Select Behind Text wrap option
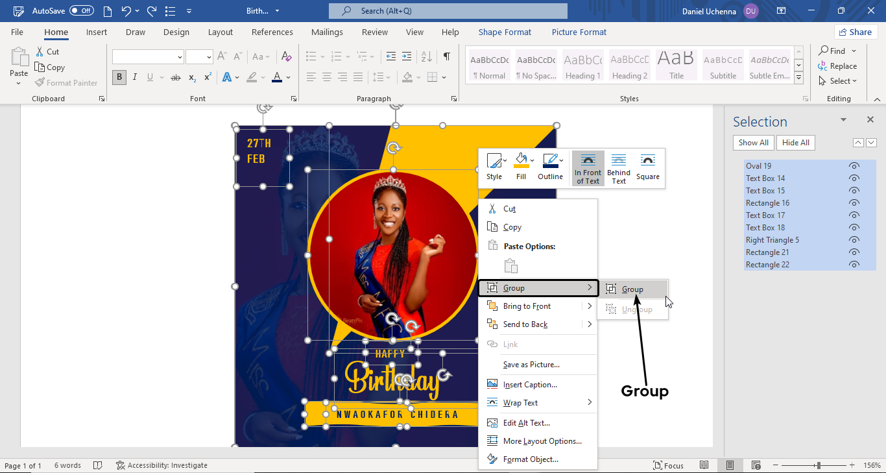 pos(618,168)
